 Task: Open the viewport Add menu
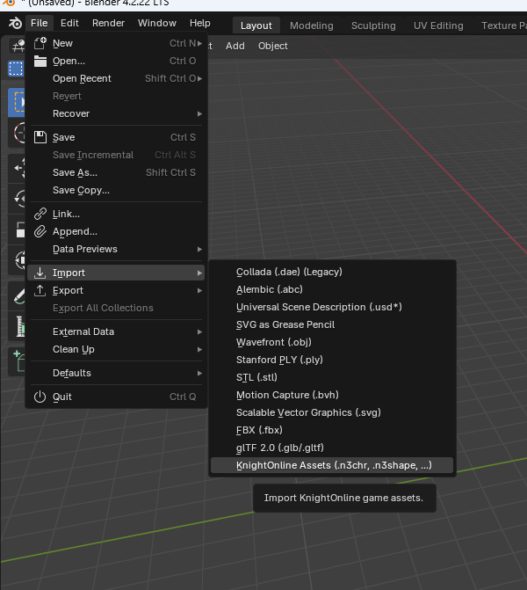pos(235,46)
